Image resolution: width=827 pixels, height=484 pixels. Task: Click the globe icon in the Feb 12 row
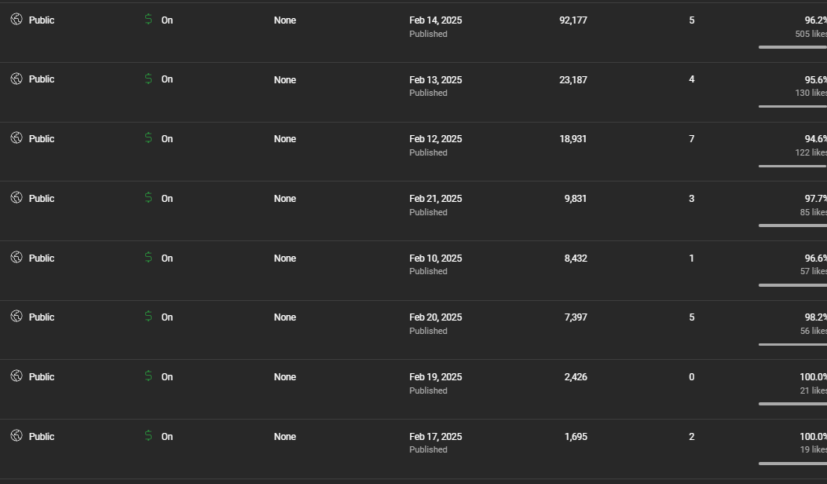click(16, 138)
